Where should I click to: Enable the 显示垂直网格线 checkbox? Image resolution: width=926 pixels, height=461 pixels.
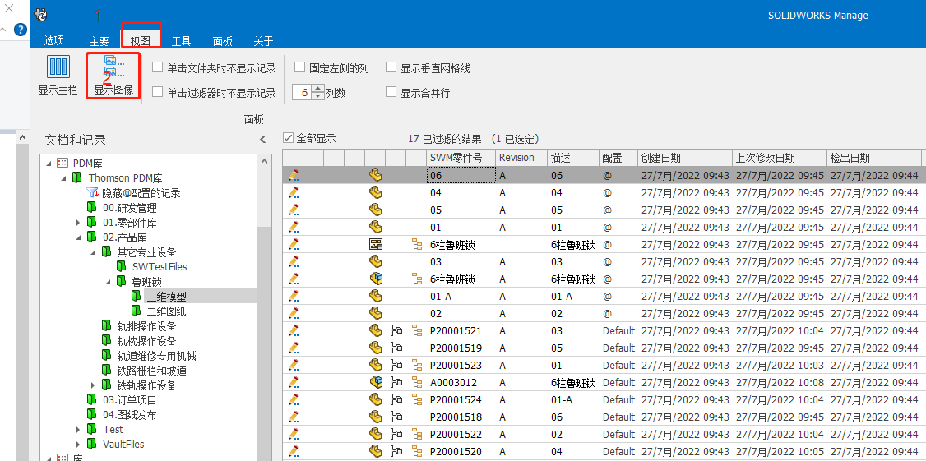coord(391,68)
